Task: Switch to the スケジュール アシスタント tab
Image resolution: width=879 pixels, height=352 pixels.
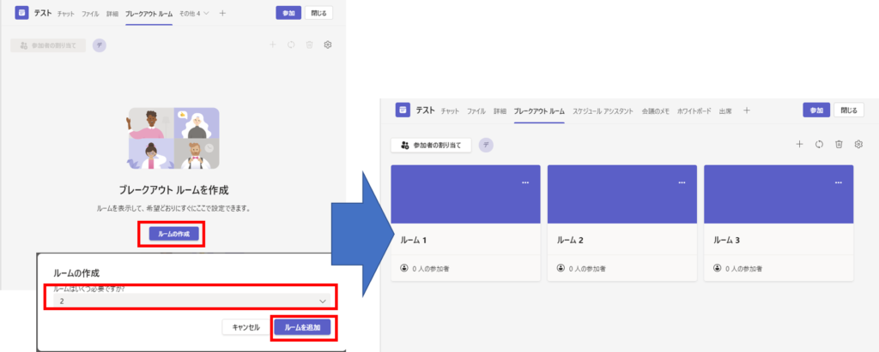Action: click(603, 111)
